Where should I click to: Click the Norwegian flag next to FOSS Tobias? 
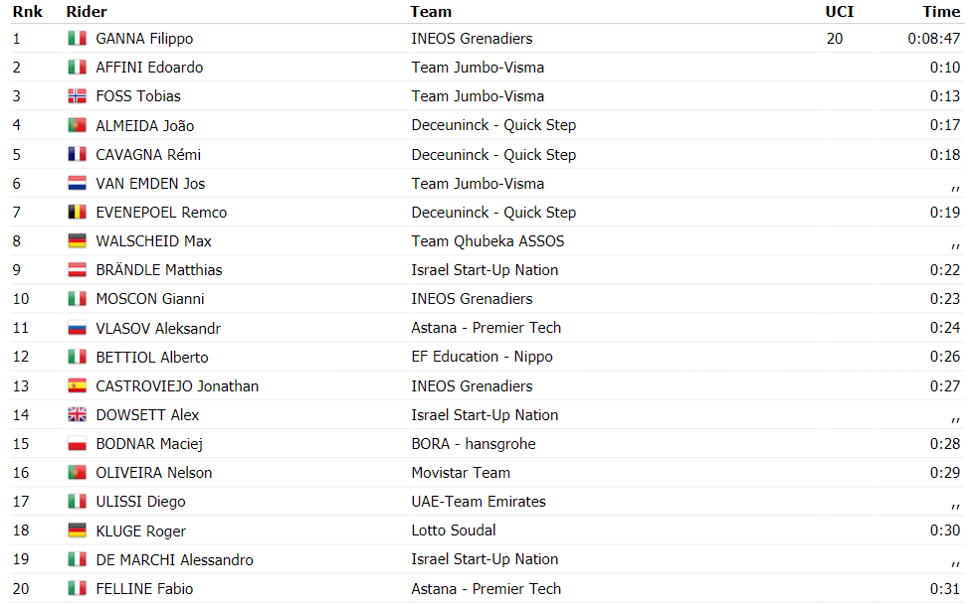point(78,96)
